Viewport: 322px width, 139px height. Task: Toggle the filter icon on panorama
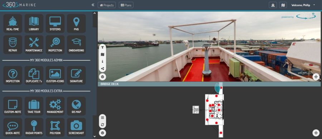pos(102,47)
